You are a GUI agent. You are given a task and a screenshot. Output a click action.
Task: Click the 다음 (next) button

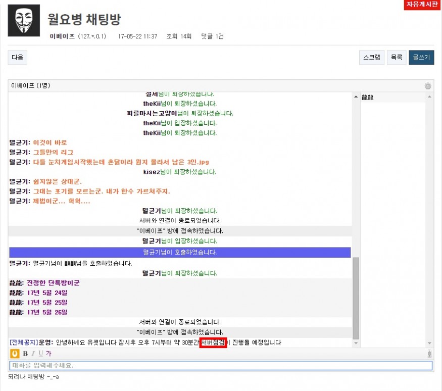[17, 58]
